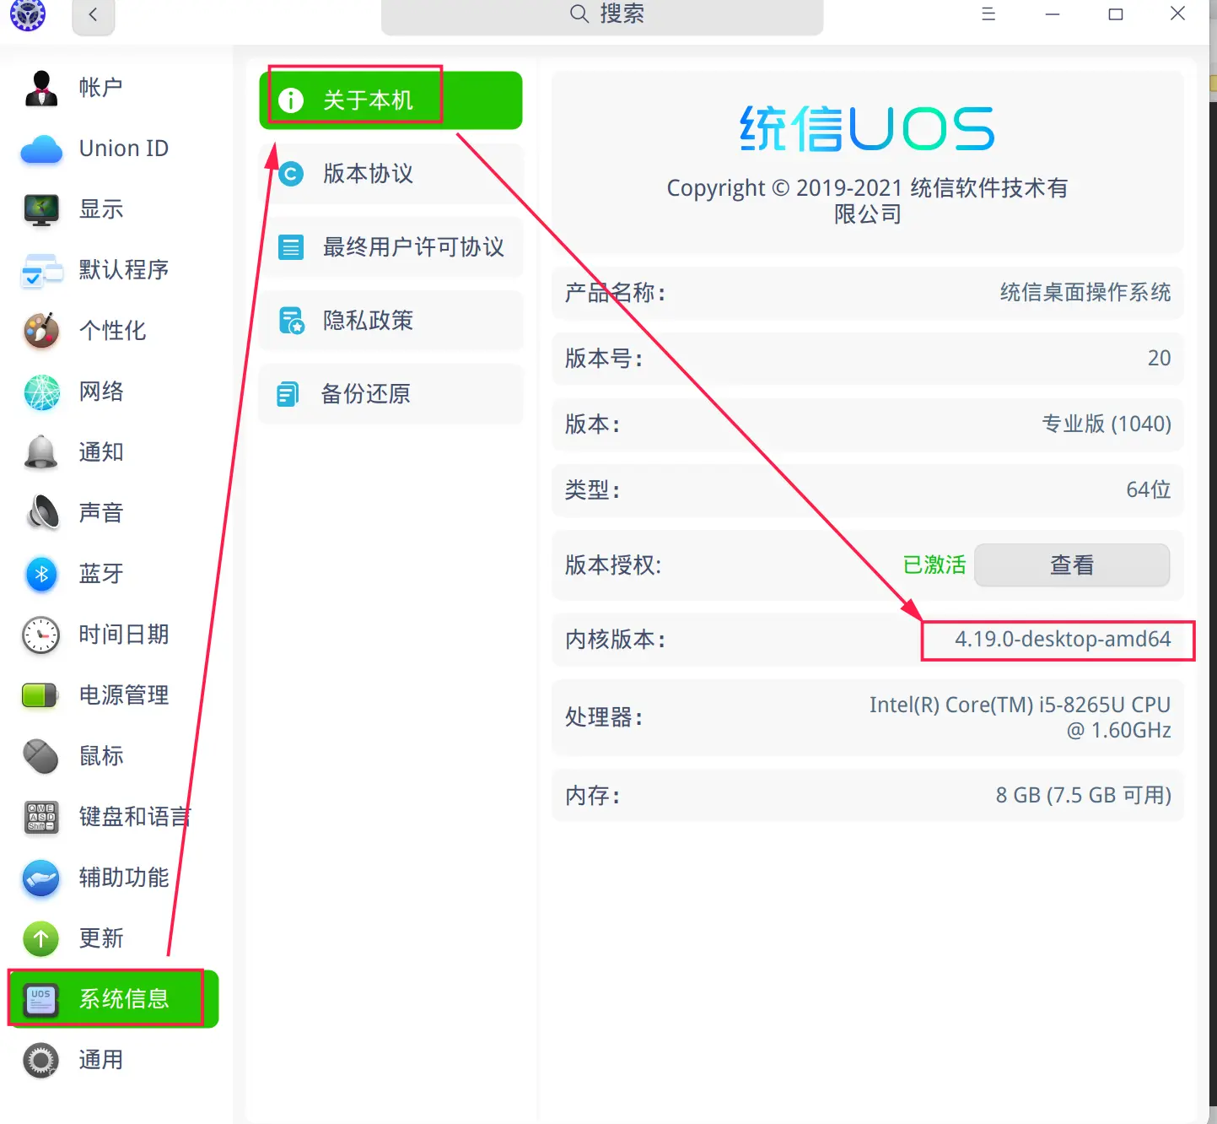
Task: Open the 个性化 palette icon
Action: pos(41,331)
